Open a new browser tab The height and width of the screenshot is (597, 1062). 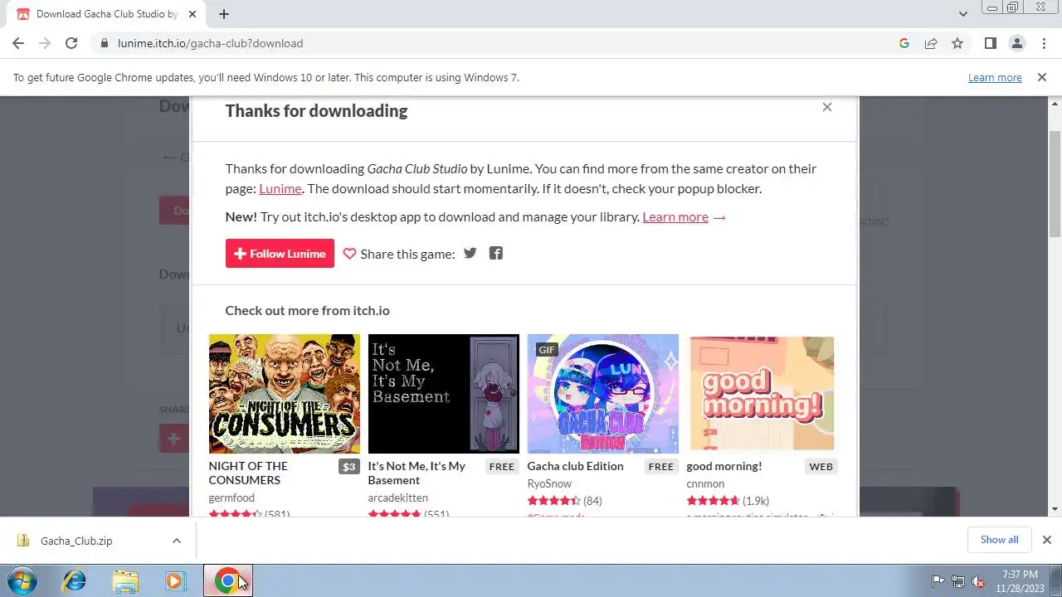[x=224, y=14]
